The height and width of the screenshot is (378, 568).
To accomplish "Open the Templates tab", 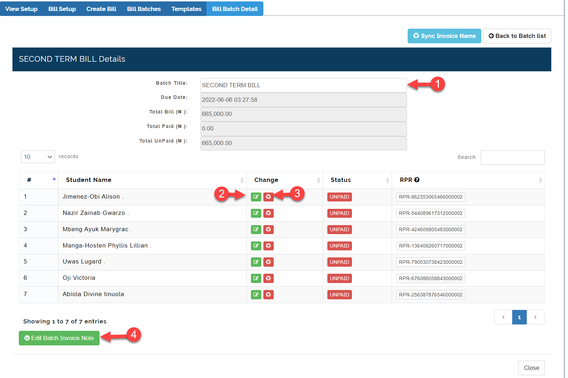I will [x=186, y=9].
